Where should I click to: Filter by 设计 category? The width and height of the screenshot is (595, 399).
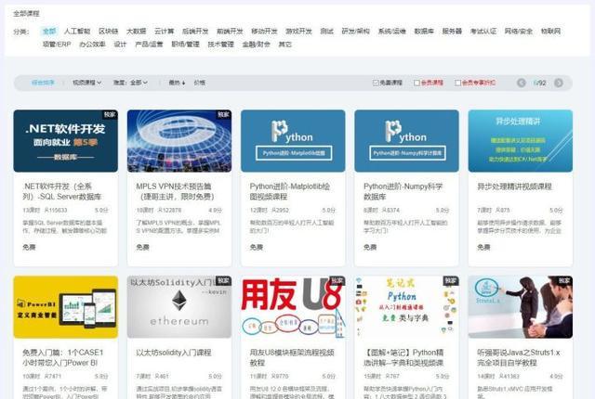[120, 45]
